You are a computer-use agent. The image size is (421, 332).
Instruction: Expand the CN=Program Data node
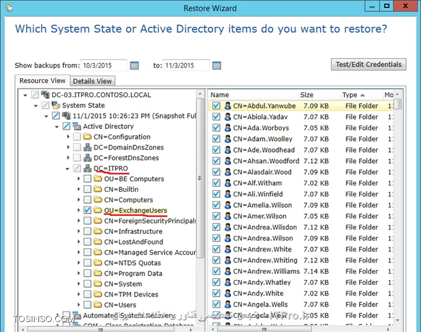pyautogui.click(x=79, y=273)
